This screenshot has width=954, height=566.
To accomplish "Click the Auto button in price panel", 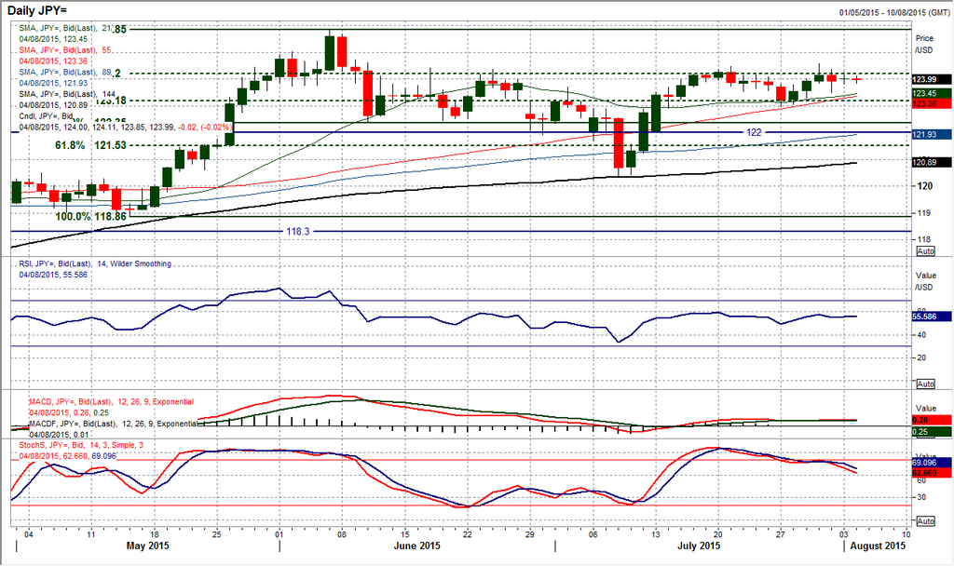I will pyautogui.click(x=925, y=251).
